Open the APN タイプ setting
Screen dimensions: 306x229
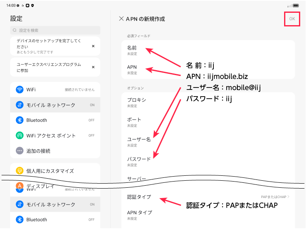click(208, 215)
